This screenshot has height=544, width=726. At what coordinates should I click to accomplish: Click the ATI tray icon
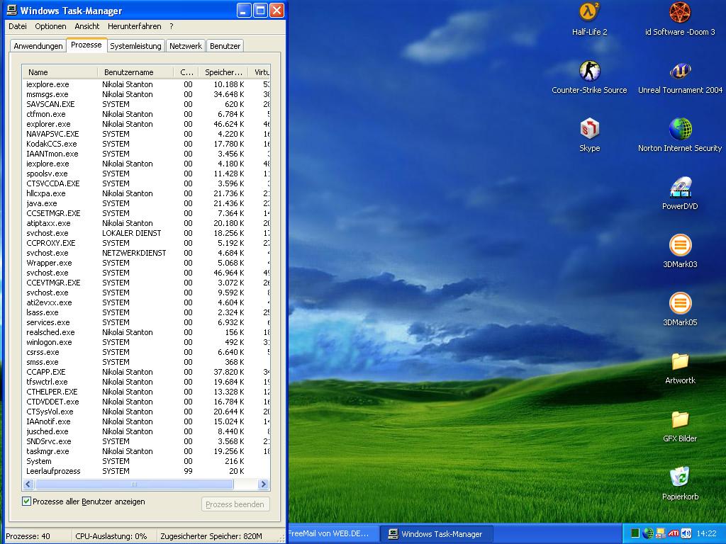click(674, 533)
